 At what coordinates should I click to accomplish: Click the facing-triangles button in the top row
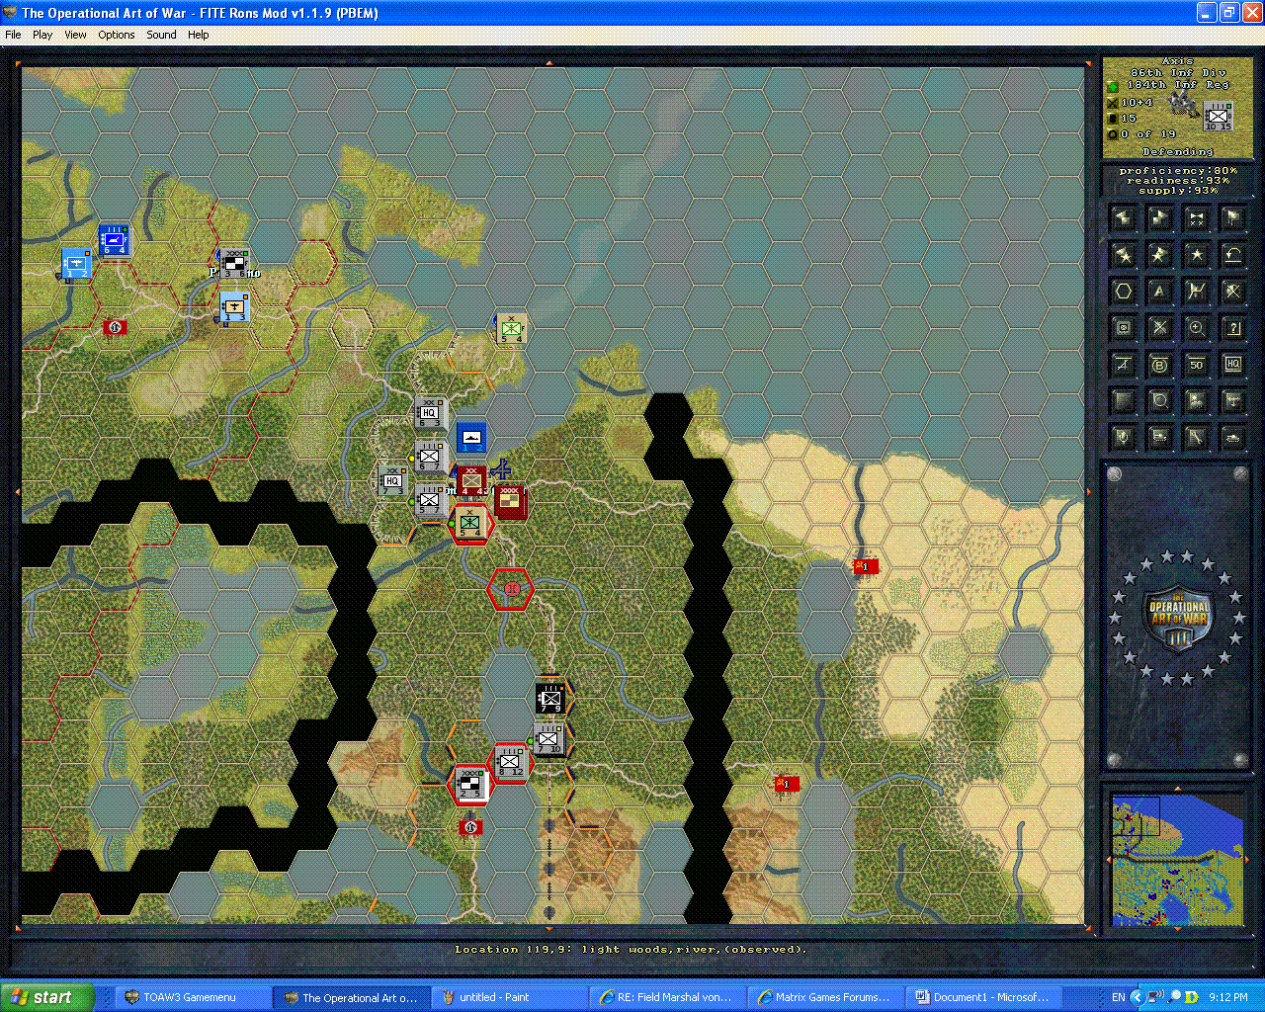[x=1197, y=217]
